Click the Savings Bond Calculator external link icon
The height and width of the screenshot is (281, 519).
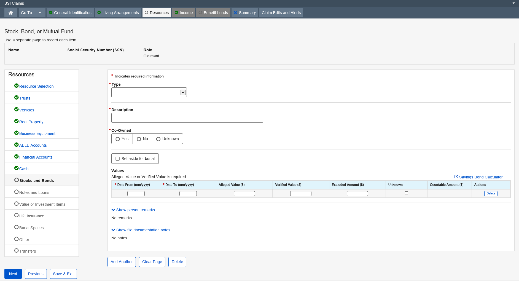click(456, 177)
